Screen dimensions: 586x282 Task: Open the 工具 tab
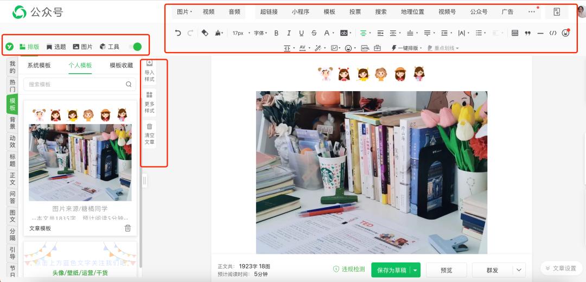pyautogui.click(x=110, y=47)
